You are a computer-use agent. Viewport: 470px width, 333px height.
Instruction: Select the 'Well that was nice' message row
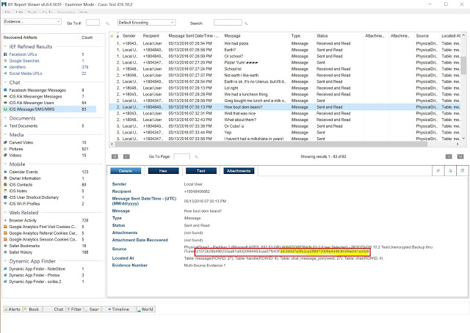(285, 114)
